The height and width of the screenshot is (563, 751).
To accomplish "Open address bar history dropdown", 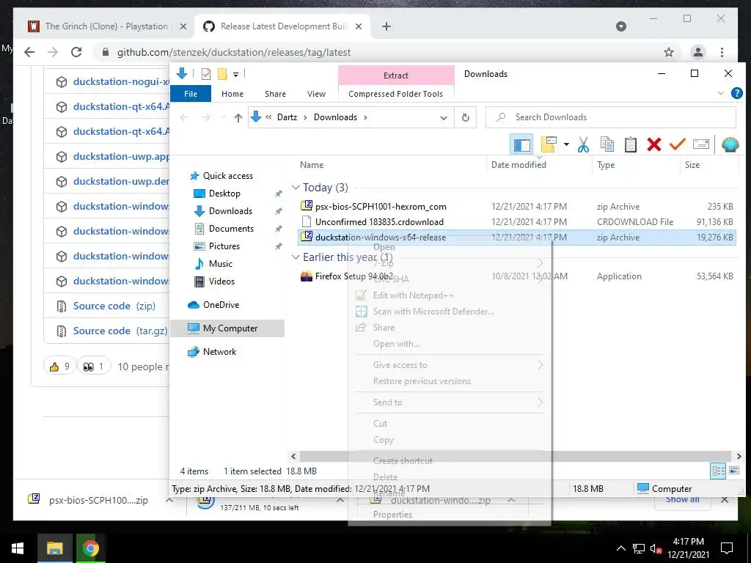I will click(x=444, y=118).
